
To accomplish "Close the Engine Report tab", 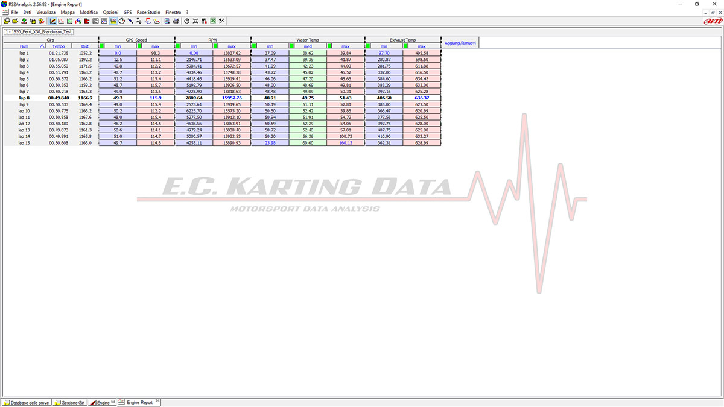I will (x=157, y=402).
